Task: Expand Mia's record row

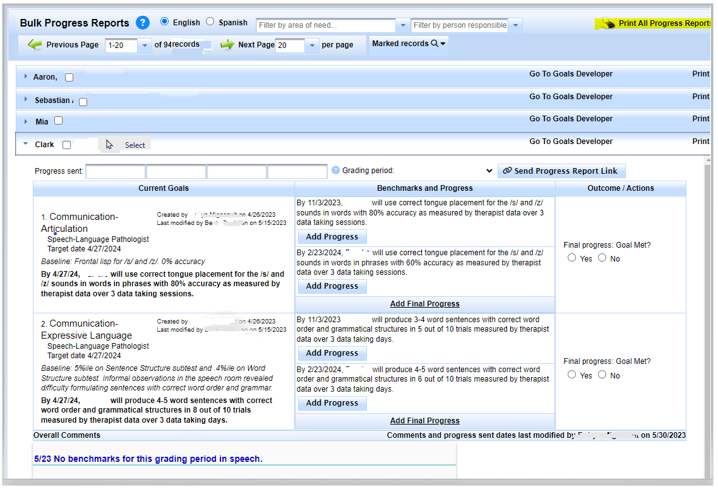Action: pyautogui.click(x=26, y=121)
